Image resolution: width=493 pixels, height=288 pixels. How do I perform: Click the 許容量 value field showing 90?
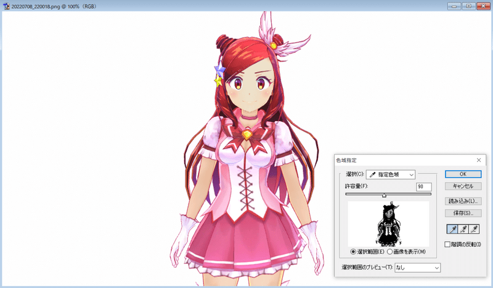[x=423, y=186]
